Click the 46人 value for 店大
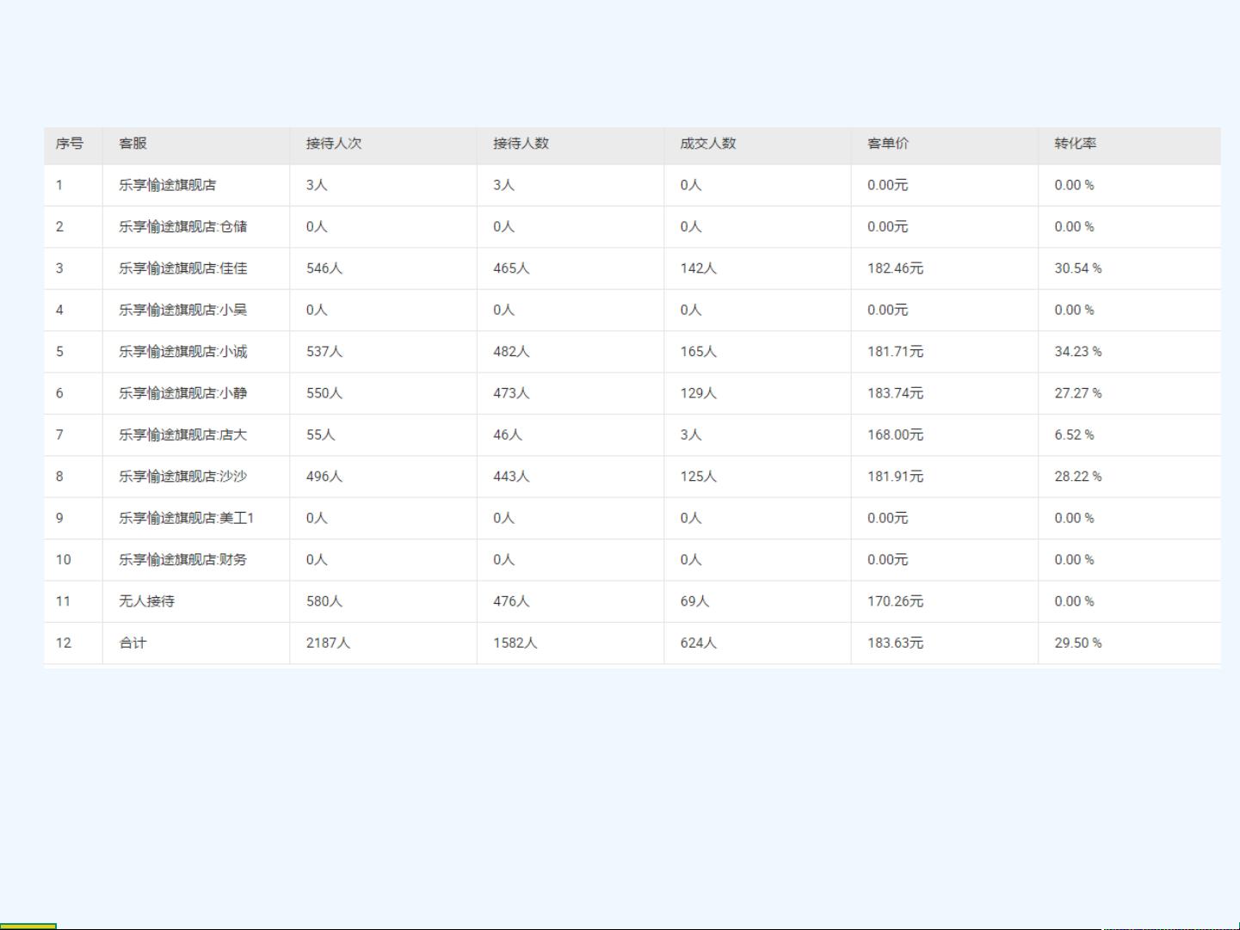The height and width of the screenshot is (930, 1240). coord(508,435)
